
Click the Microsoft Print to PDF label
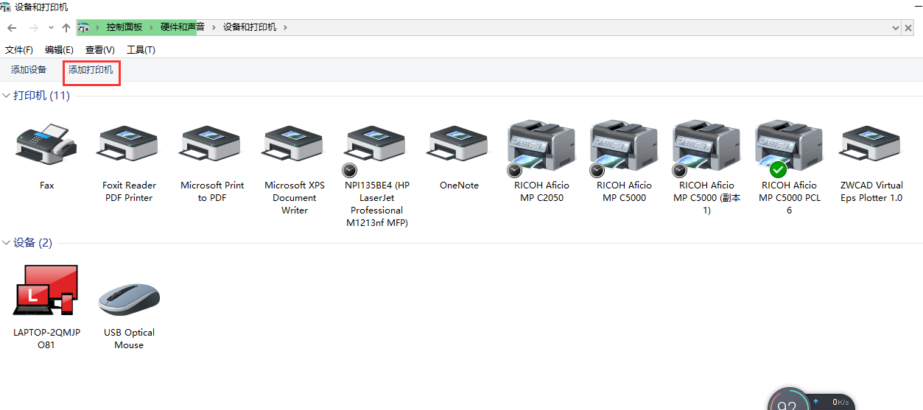pos(212,191)
